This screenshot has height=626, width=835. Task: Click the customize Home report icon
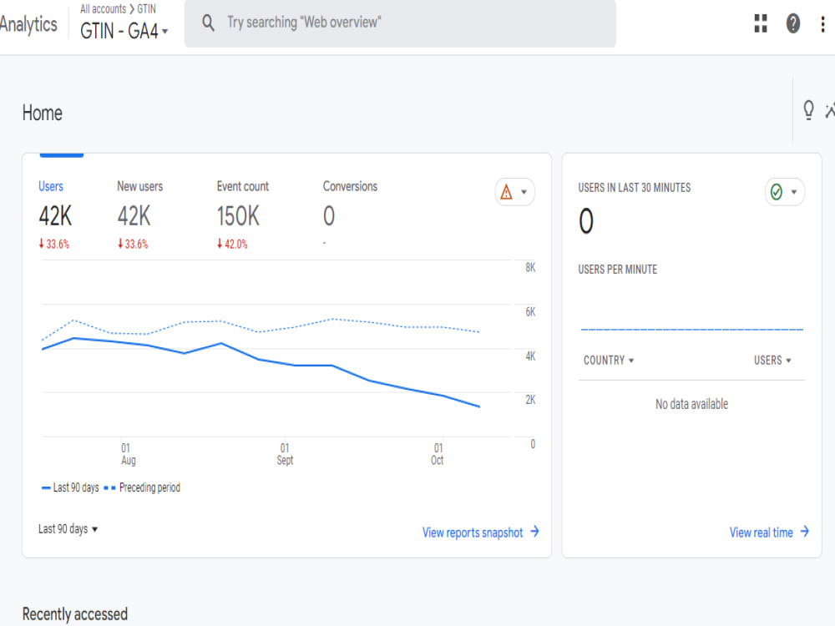click(830, 109)
